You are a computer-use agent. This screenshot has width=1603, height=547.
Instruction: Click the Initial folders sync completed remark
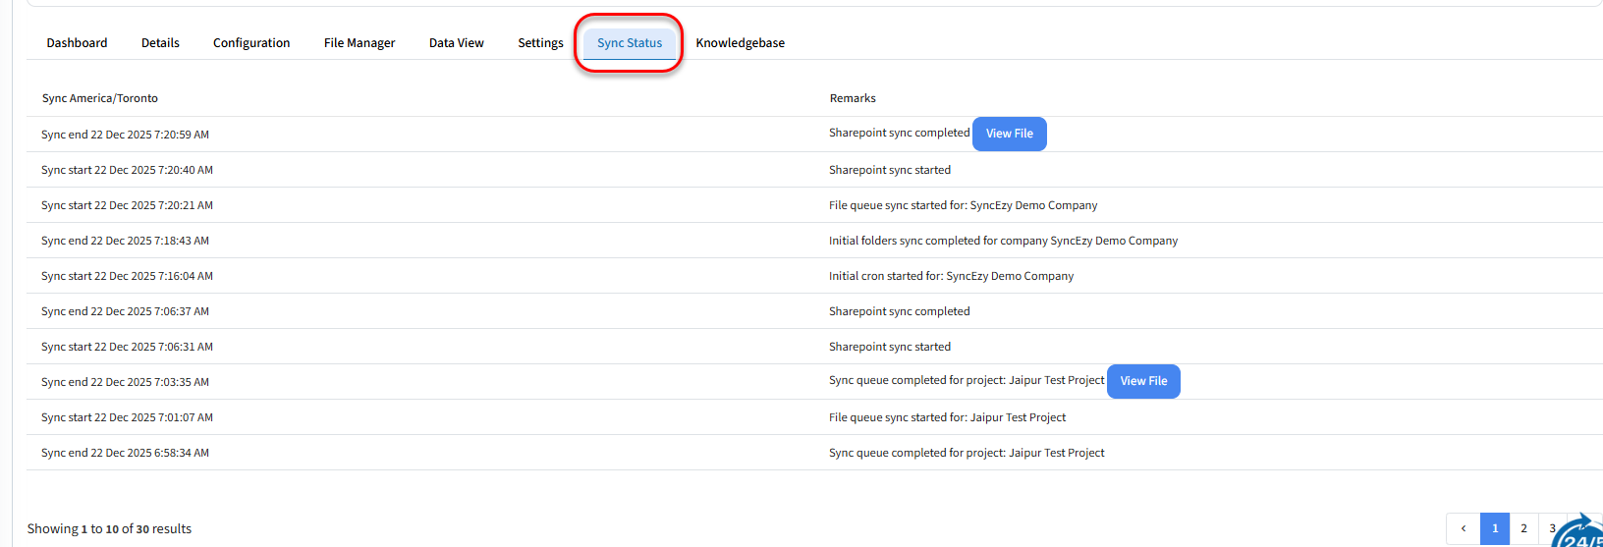point(1003,241)
